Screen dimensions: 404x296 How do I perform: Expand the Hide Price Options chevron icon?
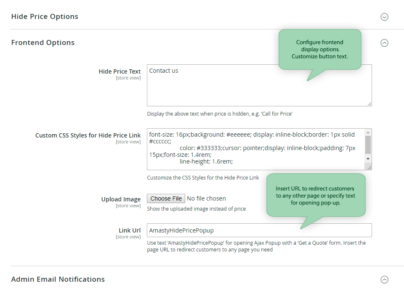coord(384,17)
